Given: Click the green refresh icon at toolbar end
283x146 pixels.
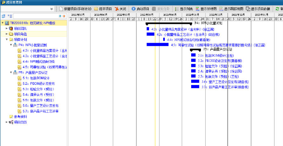Looking at the screenshot, I should click(x=277, y=9).
